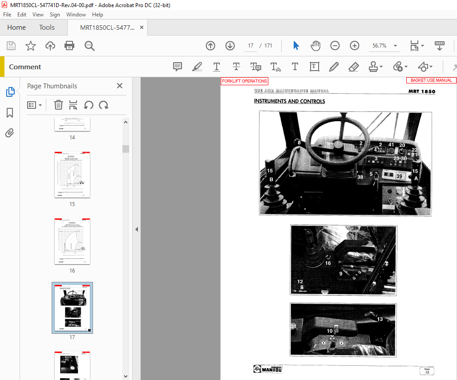Select the eraser tool
The image size is (457, 380).
[x=353, y=67]
